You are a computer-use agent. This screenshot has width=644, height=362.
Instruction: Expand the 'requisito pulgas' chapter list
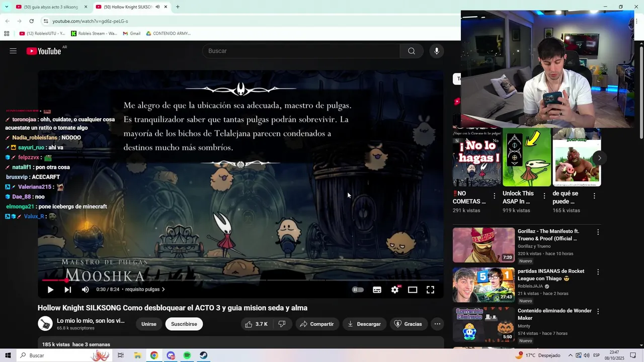[x=145, y=290]
